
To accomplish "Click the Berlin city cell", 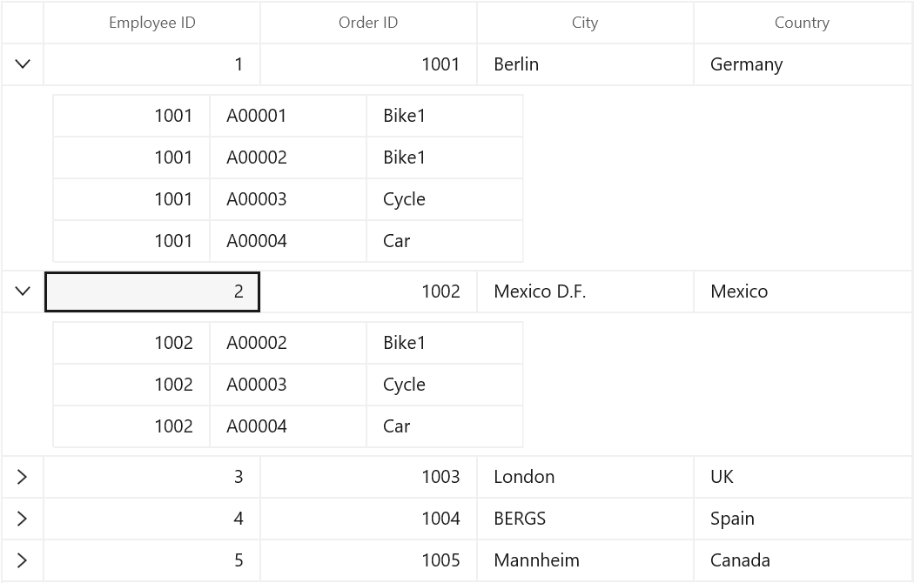I will pyautogui.click(x=585, y=64).
